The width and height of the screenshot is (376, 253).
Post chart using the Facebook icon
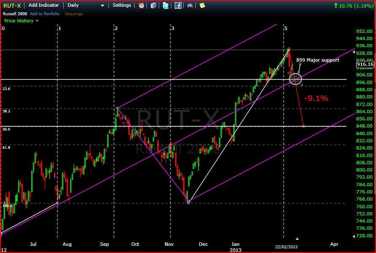tap(179, 6)
